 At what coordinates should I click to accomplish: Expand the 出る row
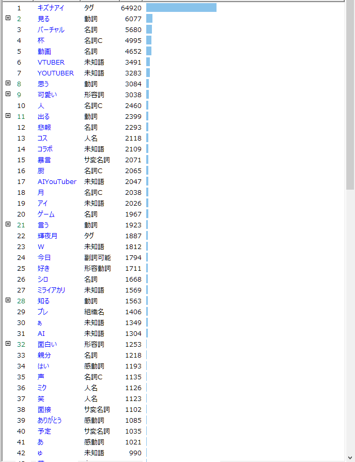tap(8, 116)
